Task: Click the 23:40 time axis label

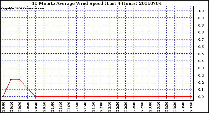Action: 183,107
